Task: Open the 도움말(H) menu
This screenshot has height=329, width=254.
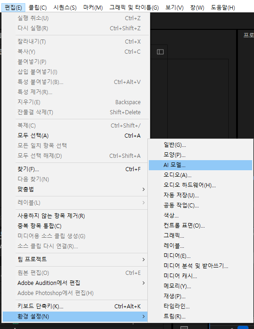Action: point(223,8)
